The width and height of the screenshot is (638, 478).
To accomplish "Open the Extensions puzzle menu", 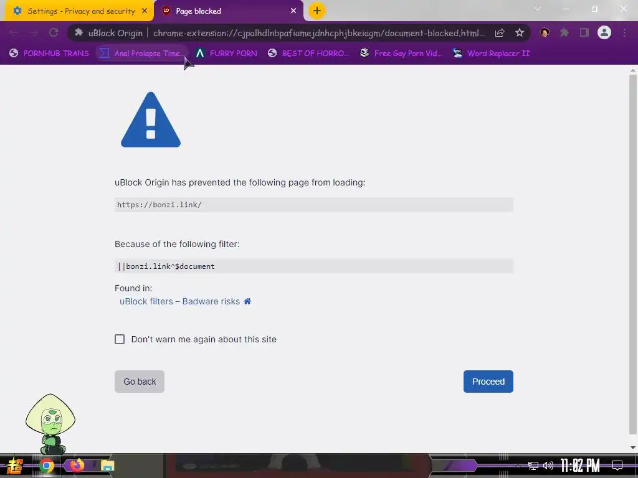I will [564, 33].
